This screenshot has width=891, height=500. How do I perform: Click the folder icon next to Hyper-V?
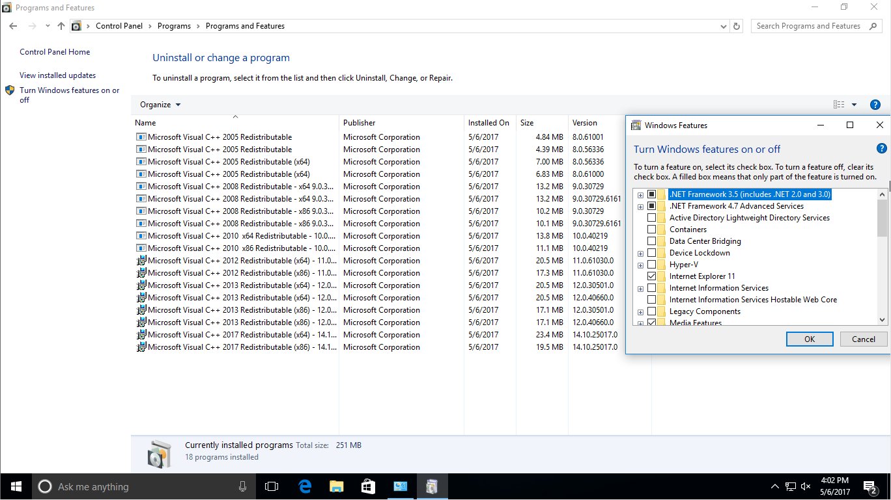coord(662,265)
